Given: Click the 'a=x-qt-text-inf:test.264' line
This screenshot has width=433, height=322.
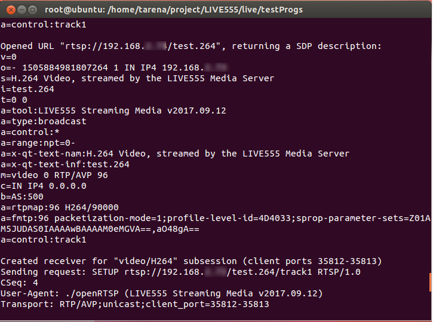Looking at the screenshot, I should (65, 164).
